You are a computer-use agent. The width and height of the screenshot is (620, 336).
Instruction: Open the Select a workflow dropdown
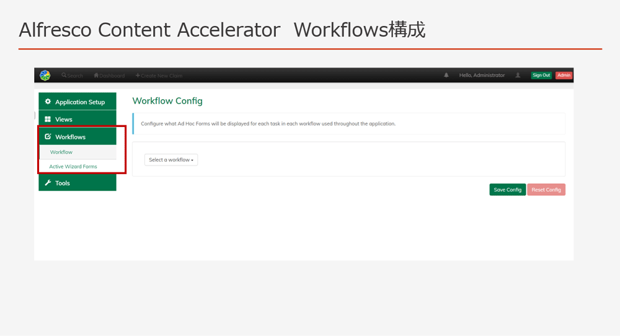[171, 160]
